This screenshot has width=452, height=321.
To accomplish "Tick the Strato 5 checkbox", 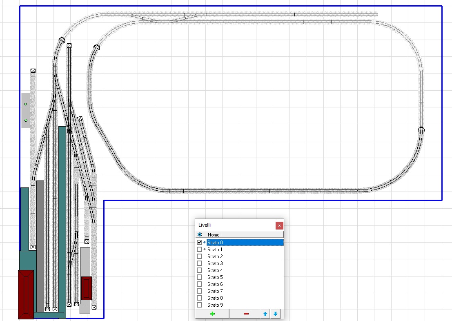I will pyautogui.click(x=200, y=277).
